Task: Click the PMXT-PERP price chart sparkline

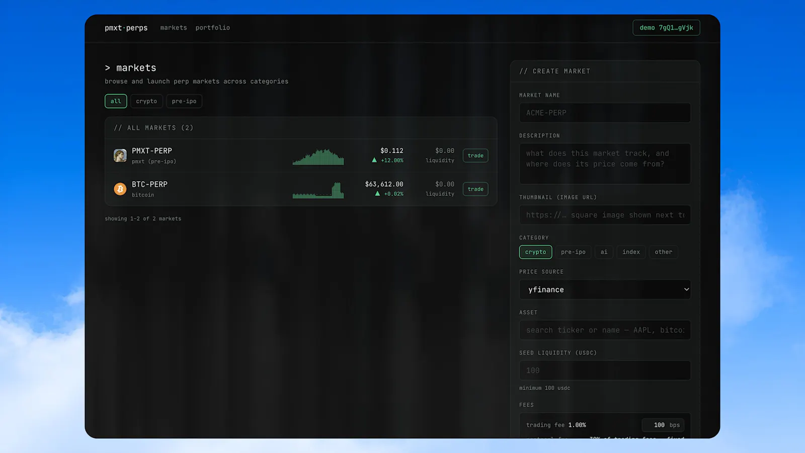Action: 318,157
